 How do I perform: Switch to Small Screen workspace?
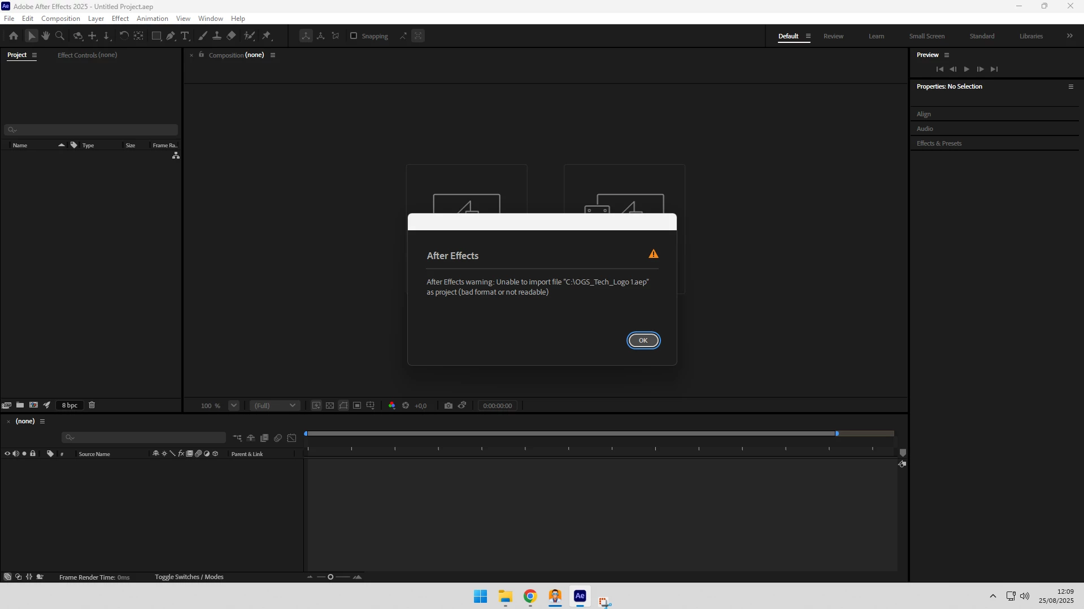[927, 36]
